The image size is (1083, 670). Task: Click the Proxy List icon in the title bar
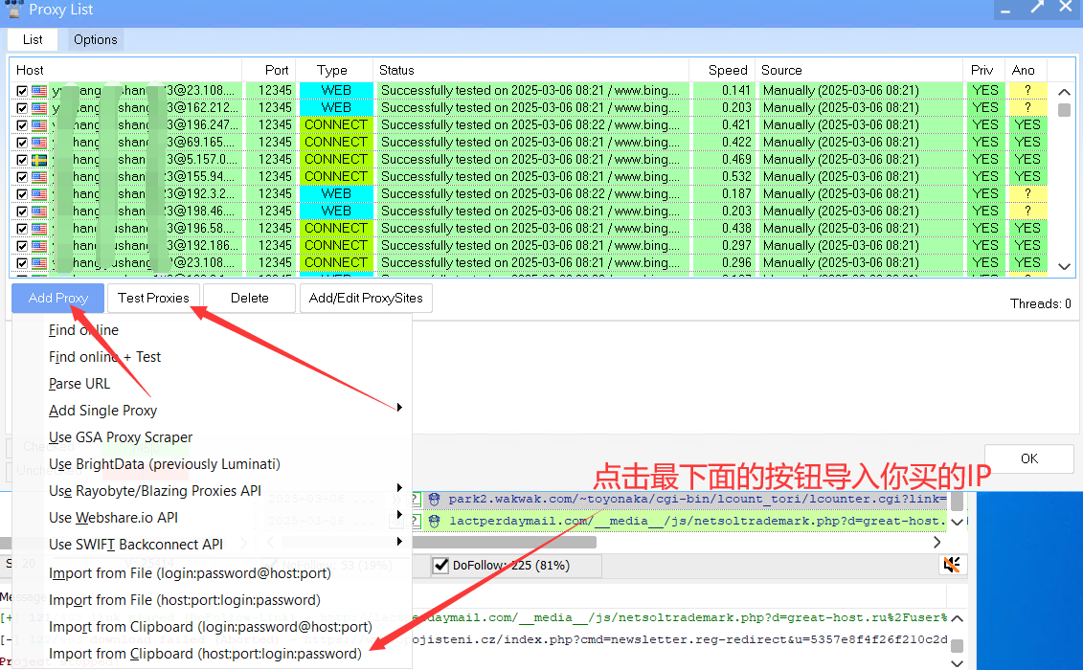coord(12,10)
